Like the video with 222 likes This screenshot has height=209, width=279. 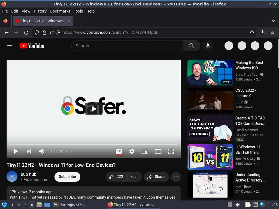coord(116,177)
